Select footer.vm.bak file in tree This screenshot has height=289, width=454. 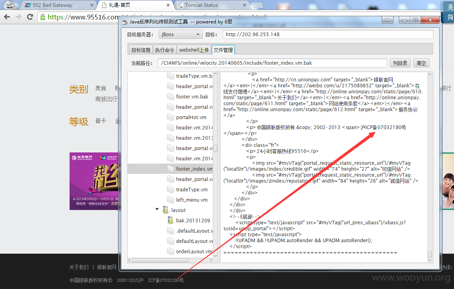point(192,96)
